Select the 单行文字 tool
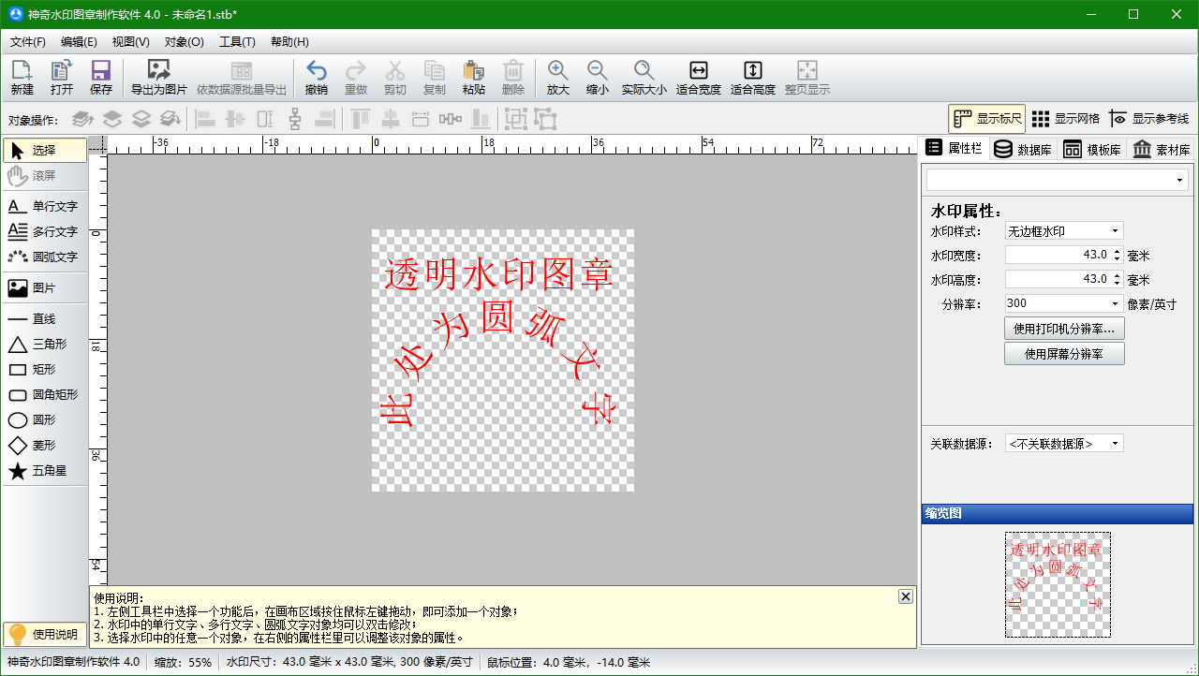Image resolution: width=1199 pixels, height=676 pixels. pyautogui.click(x=44, y=206)
